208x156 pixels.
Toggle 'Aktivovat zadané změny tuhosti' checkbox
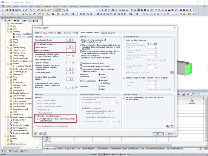[x=81, y=51]
